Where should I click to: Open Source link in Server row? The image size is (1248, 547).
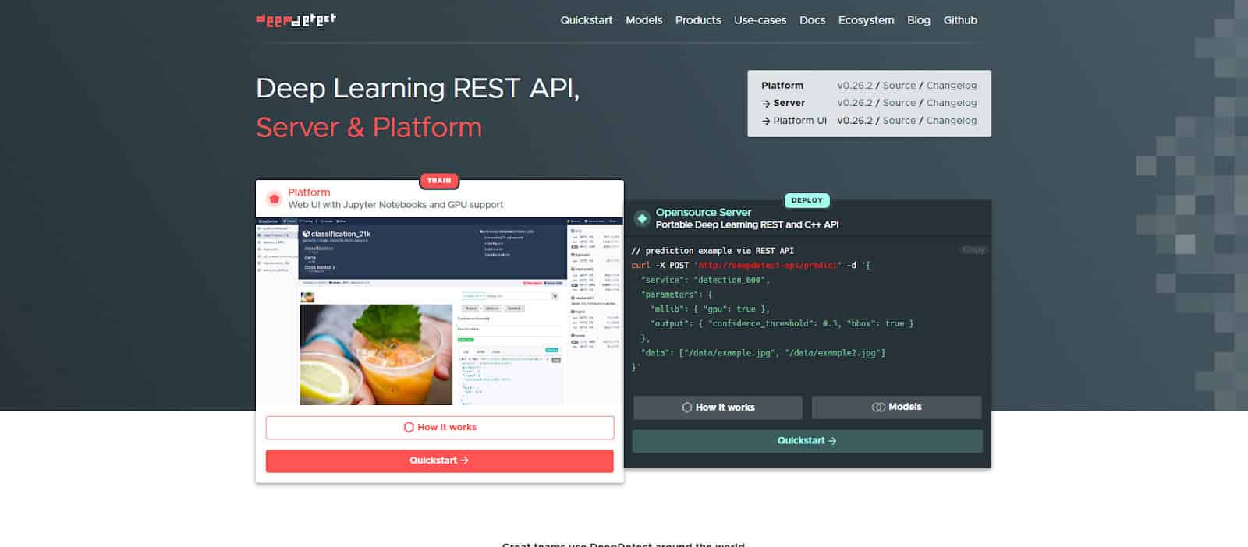point(899,103)
